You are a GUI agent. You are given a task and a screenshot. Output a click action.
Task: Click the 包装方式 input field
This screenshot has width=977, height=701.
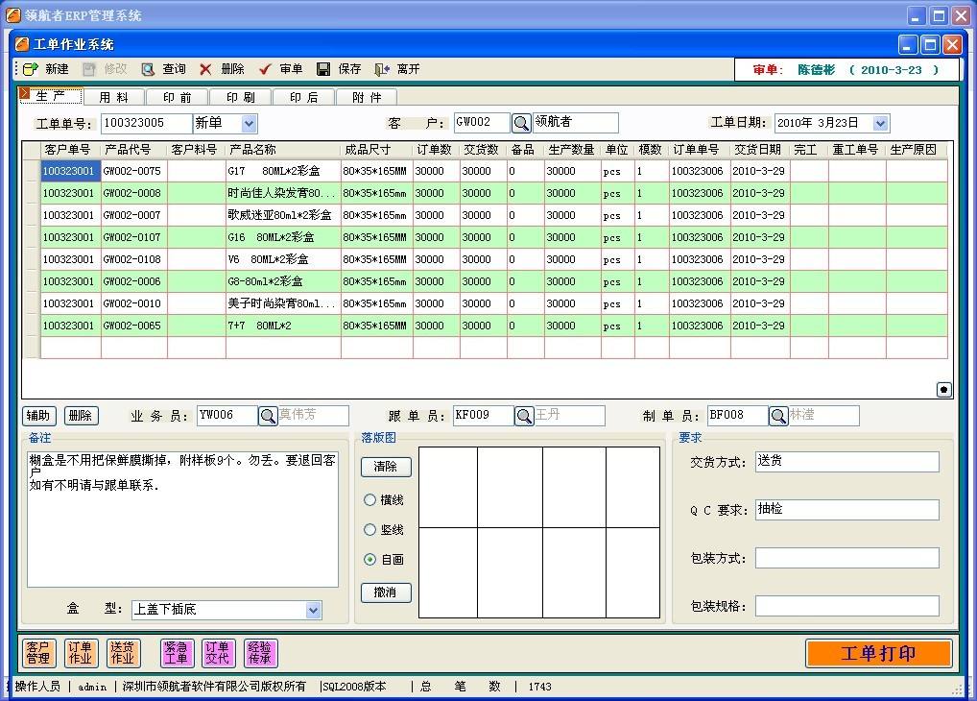846,558
